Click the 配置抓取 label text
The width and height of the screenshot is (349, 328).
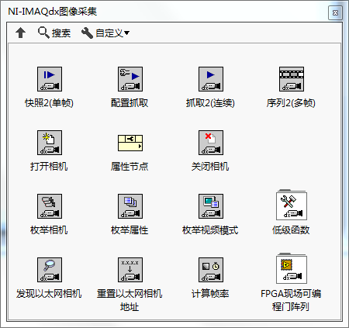tap(130, 103)
